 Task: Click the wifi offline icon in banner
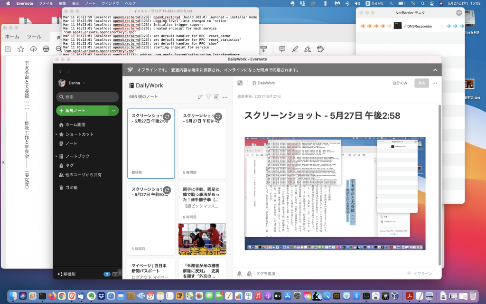(x=130, y=70)
